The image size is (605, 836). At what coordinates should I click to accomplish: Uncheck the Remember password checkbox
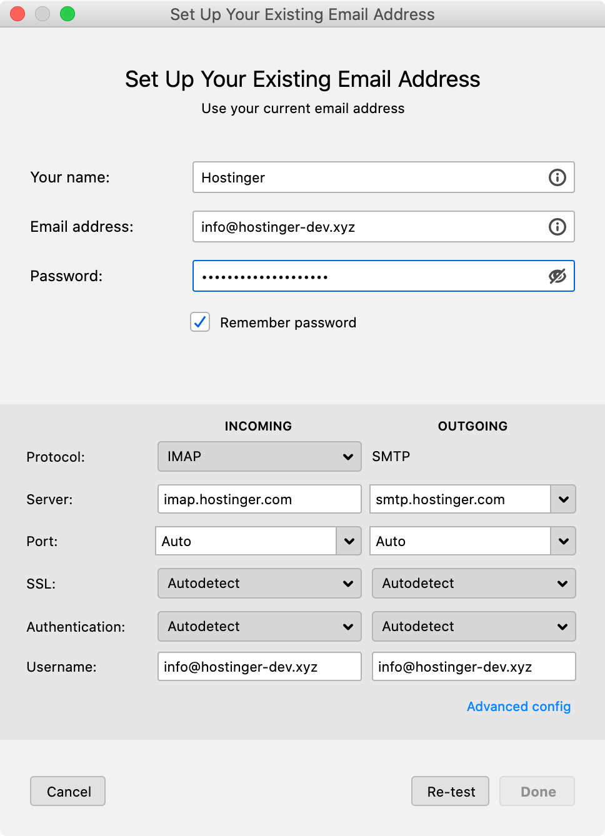(x=200, y=322)
